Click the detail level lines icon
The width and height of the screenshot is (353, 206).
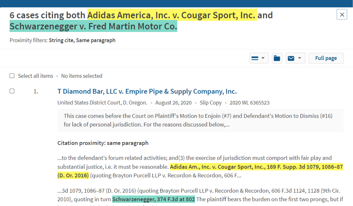[x=255, y=59]
